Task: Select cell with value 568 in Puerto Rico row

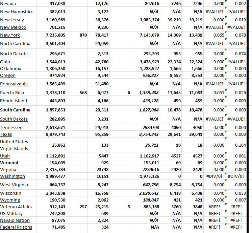Action: [77, 93]
